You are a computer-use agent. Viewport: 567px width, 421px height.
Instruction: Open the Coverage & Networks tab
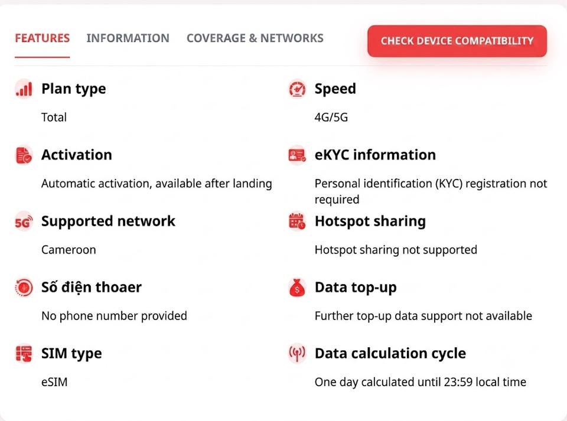click(x=255, y=38)
